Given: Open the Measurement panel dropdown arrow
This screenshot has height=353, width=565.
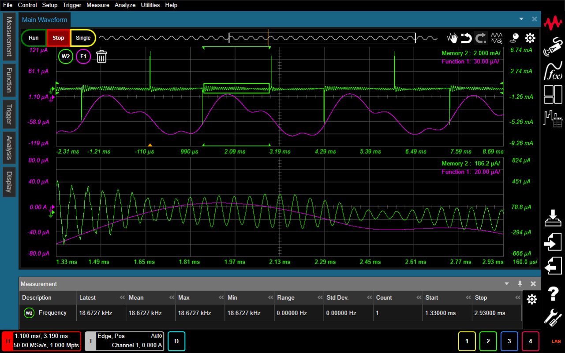Looking at the screenshot, I should point(507,284).
